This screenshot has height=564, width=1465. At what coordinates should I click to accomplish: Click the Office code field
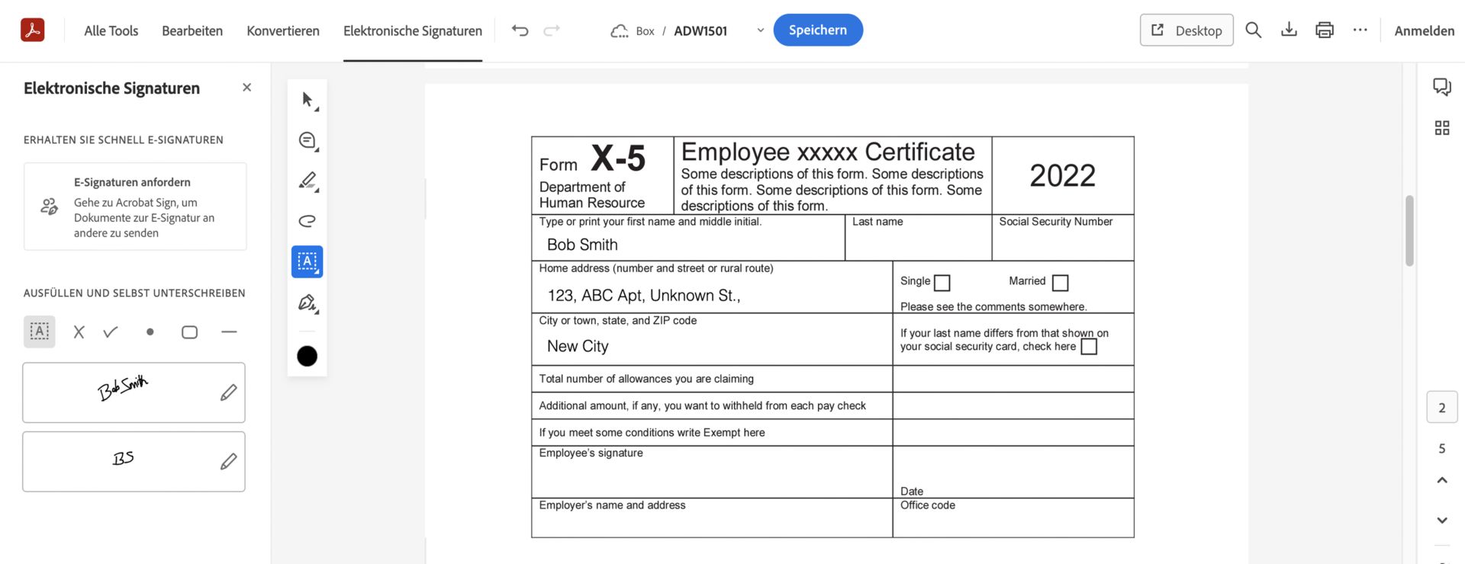click(1013, 518)
